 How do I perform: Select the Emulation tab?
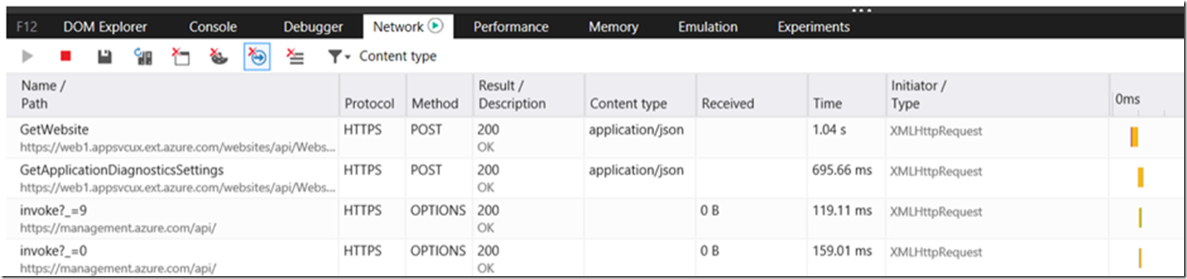click(x=707, y=27)
